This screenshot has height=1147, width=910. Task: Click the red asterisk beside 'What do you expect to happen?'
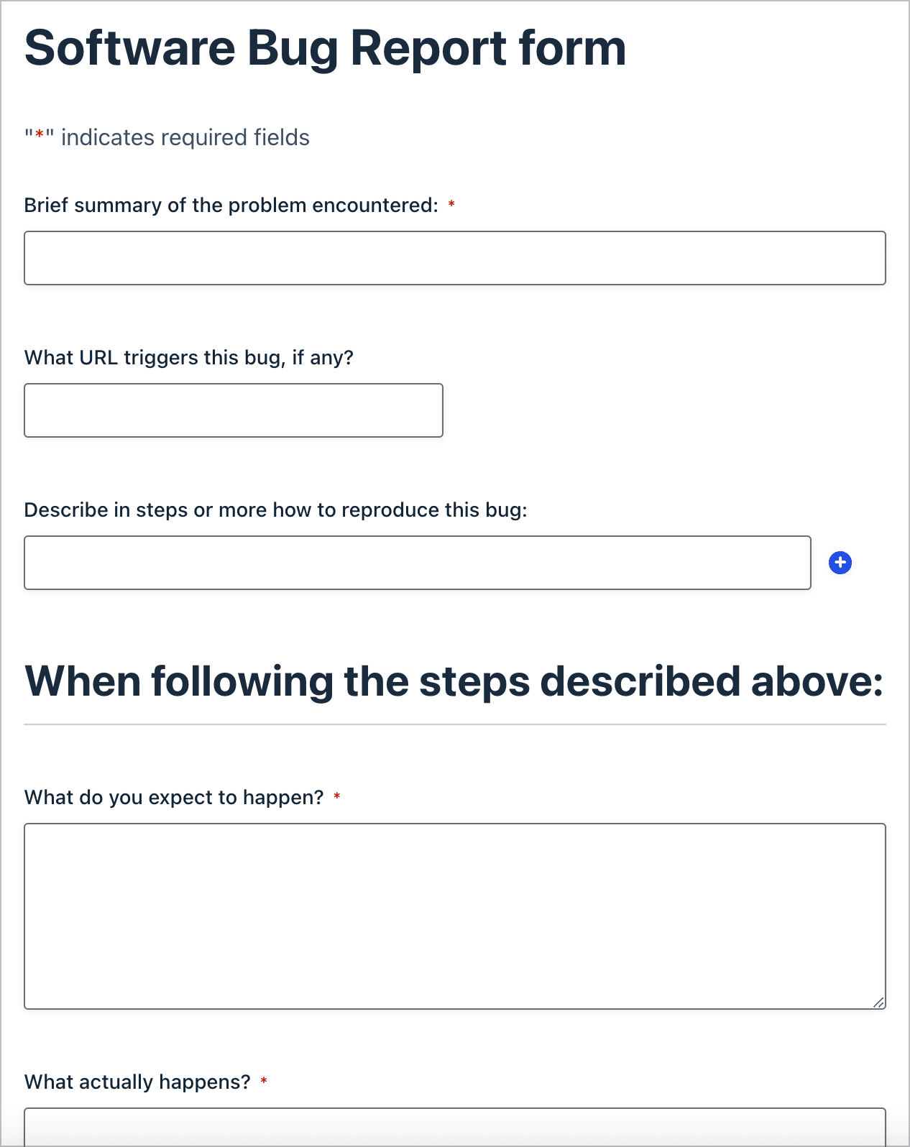pos(338,796)
